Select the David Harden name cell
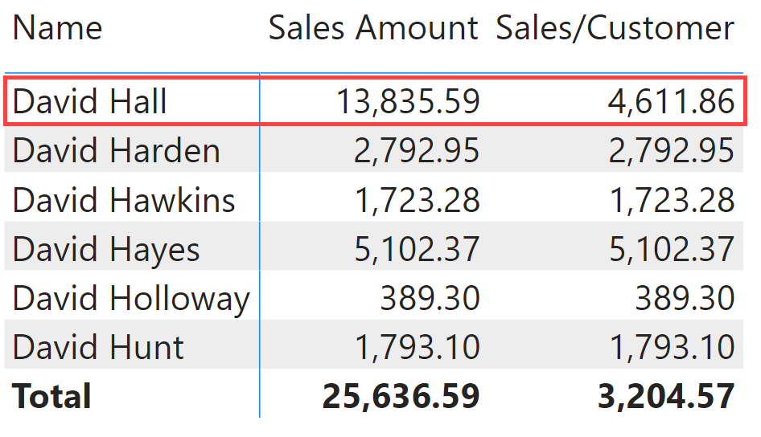Image resolution: width=761 pixels, height=437 pixels. click(116, 151)
